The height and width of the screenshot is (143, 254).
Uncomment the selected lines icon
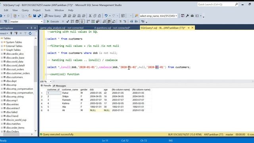click(125, 21)
